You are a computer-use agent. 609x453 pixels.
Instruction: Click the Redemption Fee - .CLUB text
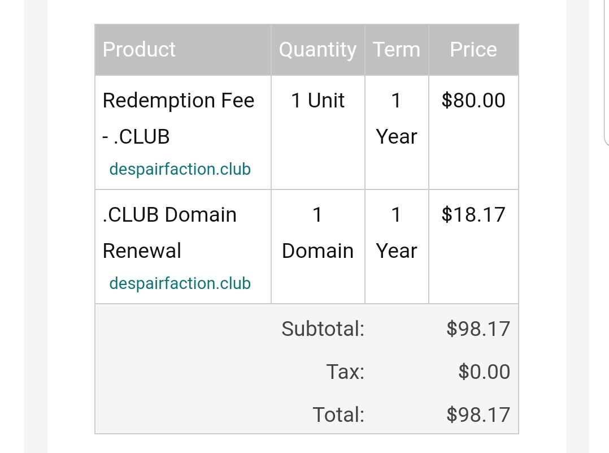click(x=179, y=118)
